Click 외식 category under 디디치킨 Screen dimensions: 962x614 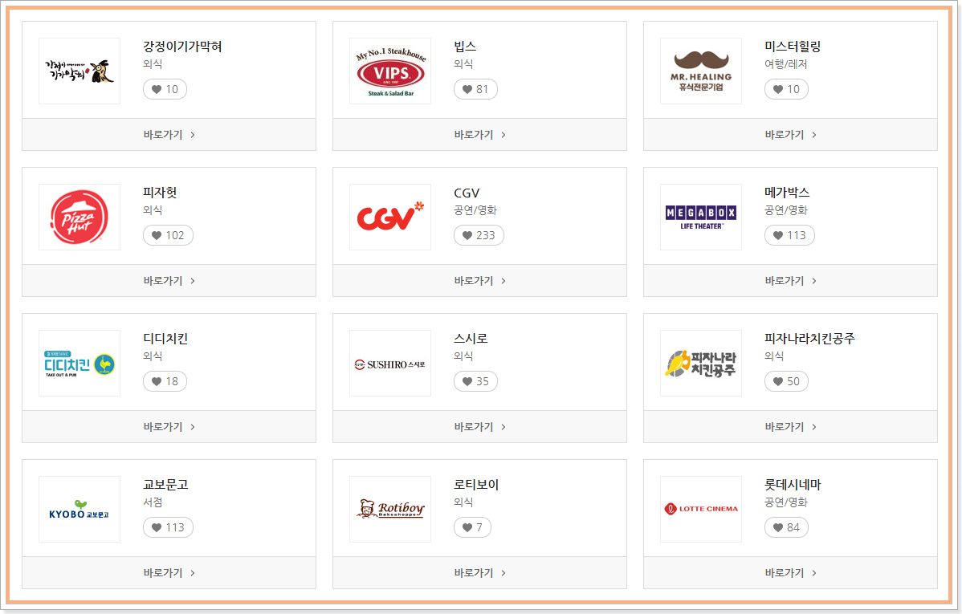tap(153, 356)
